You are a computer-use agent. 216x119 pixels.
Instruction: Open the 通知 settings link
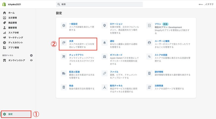click(x=112, y=41)
